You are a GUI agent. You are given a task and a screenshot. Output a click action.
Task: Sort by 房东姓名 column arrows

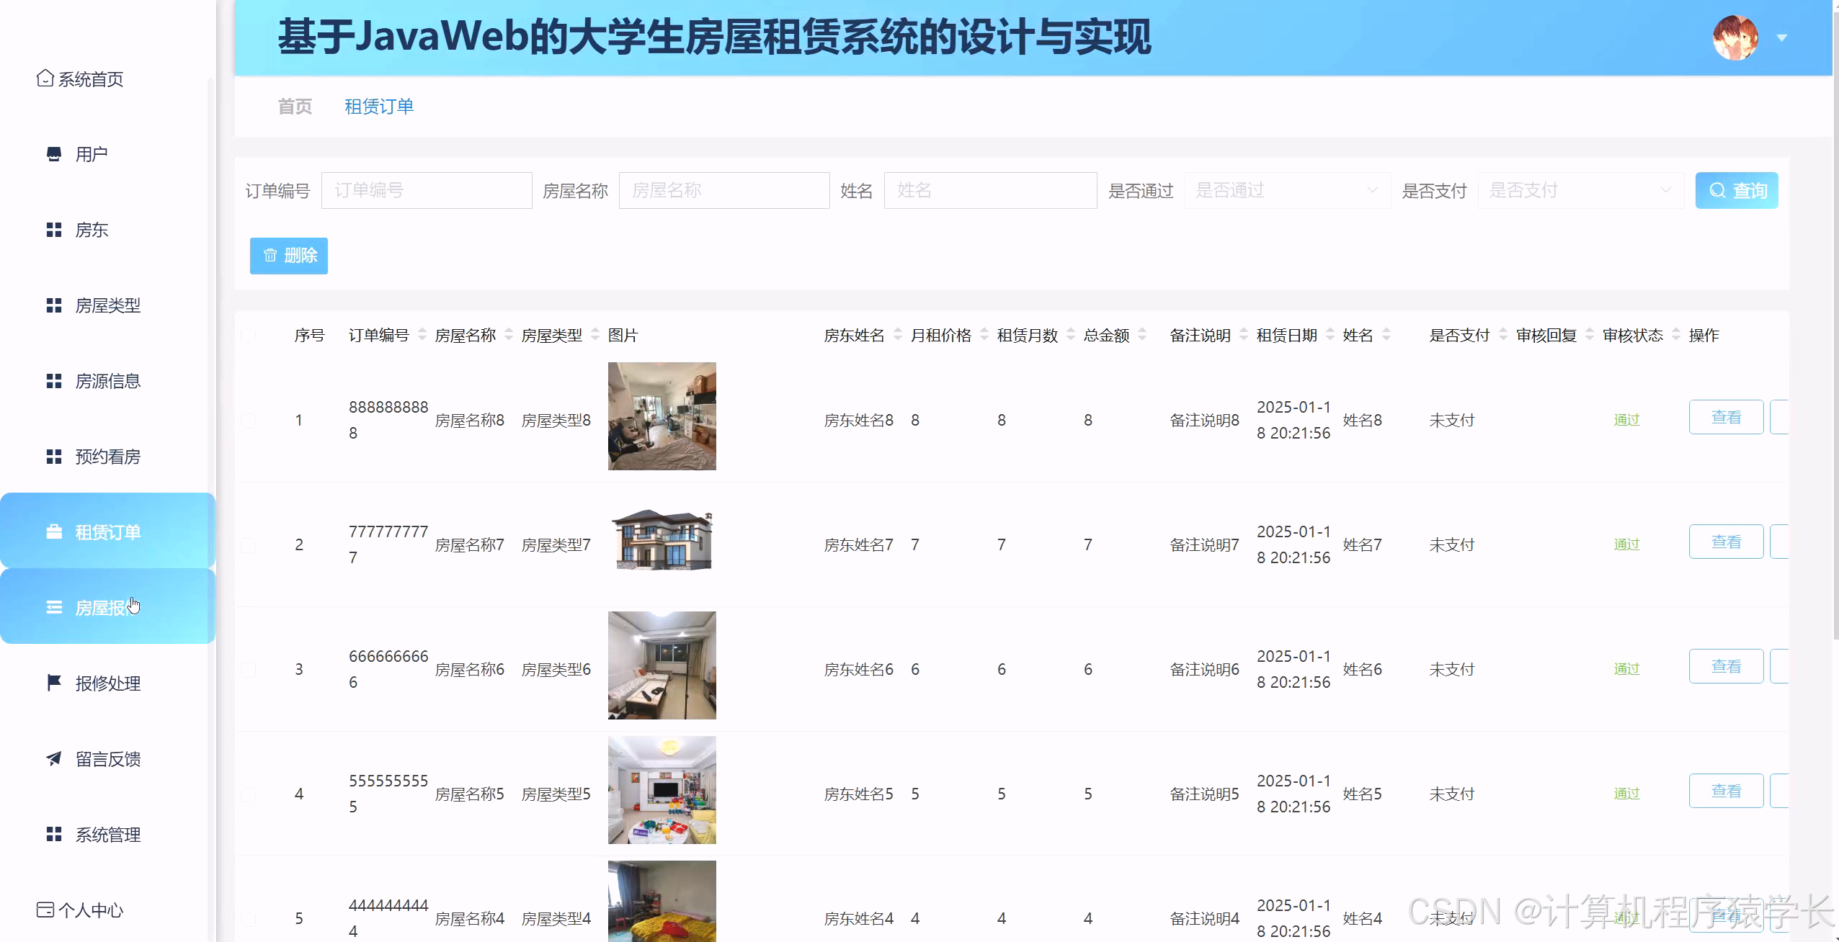[898, 335]
